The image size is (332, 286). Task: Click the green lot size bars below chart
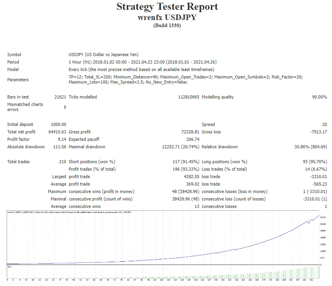pyautogui.click(x=275, y=273)
